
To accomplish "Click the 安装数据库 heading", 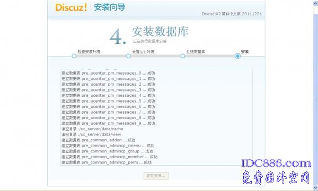I will (x=160, y=32).
